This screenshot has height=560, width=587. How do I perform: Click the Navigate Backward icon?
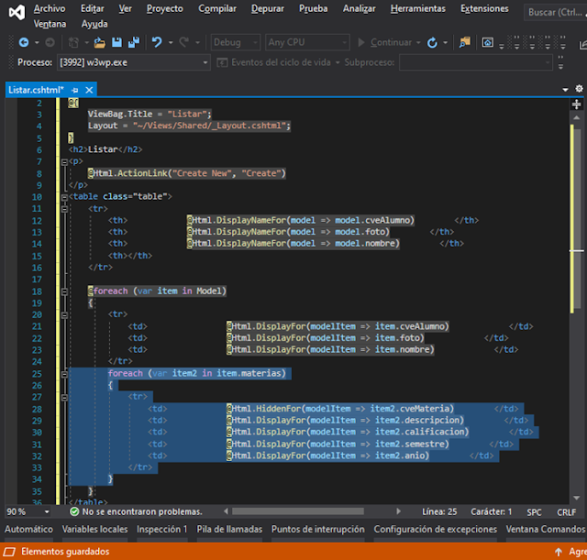[24, 42]
